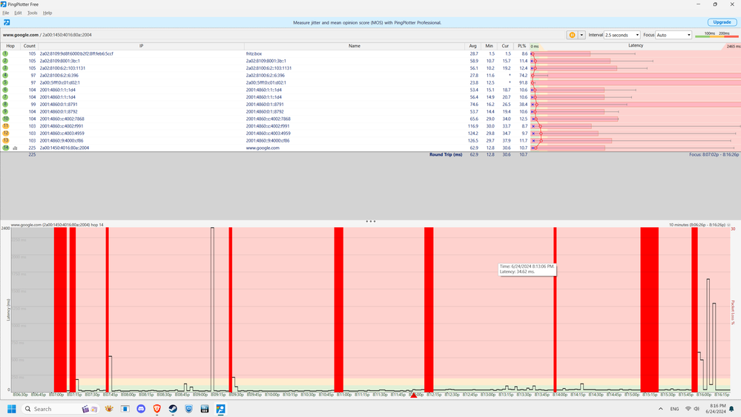Open the Interval dropdown showing 2.5 seconds

tap(622, 35)
